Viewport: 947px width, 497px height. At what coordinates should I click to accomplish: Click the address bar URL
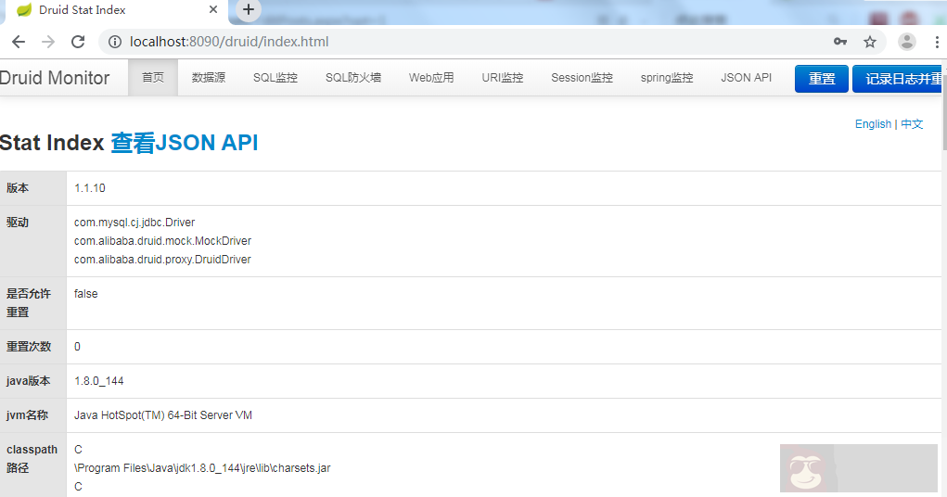pos(229,42)
